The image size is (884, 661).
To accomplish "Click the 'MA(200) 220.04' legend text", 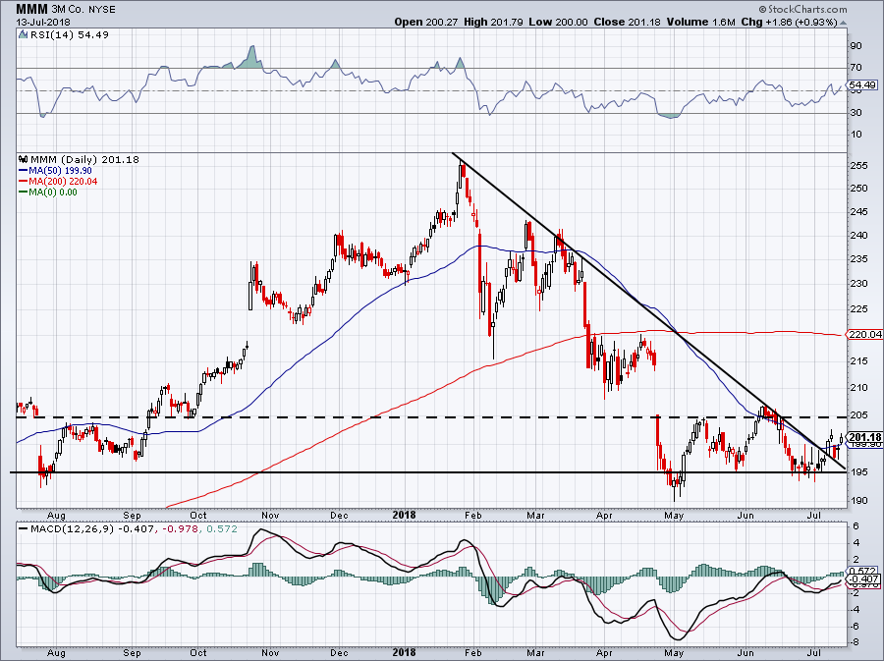I will tap(63, 182).
